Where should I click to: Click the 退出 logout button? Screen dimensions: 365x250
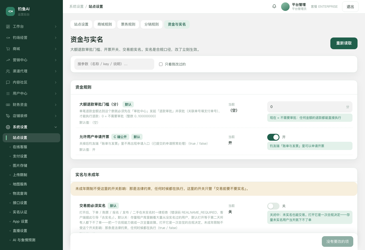tap(350, 7)
